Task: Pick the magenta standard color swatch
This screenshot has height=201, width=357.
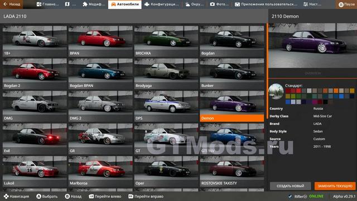Action: point(315,102)
